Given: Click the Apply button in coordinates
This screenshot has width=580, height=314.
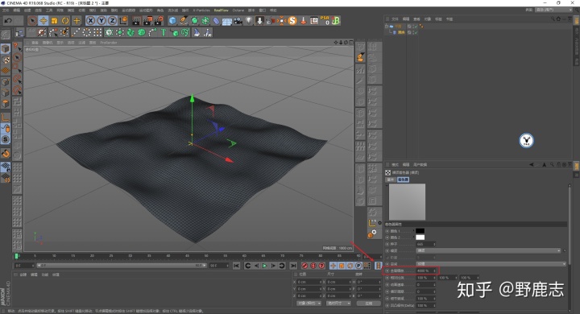Looking at the screenshot, I should coord(368,304).
